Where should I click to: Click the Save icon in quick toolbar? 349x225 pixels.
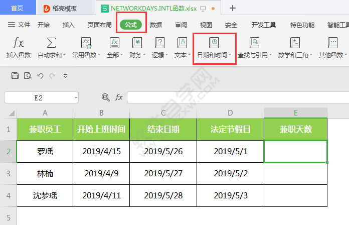pos(15,76)
